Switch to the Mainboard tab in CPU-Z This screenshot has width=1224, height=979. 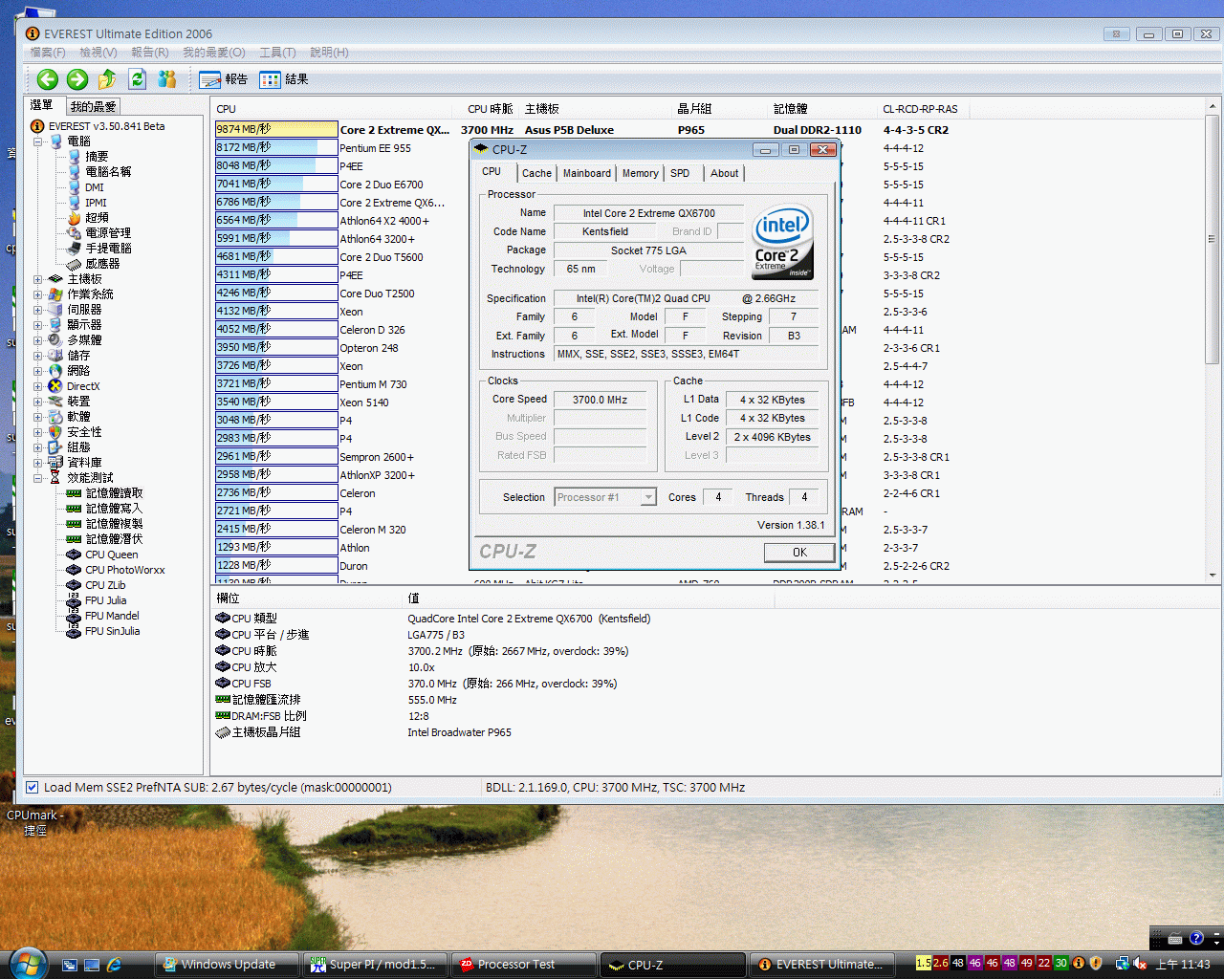[586, 173]
